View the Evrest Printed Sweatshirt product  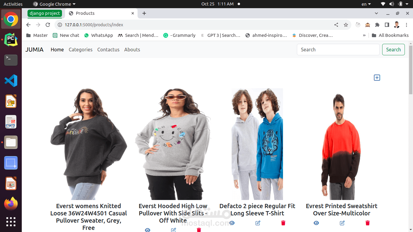(x=316, y=223)
